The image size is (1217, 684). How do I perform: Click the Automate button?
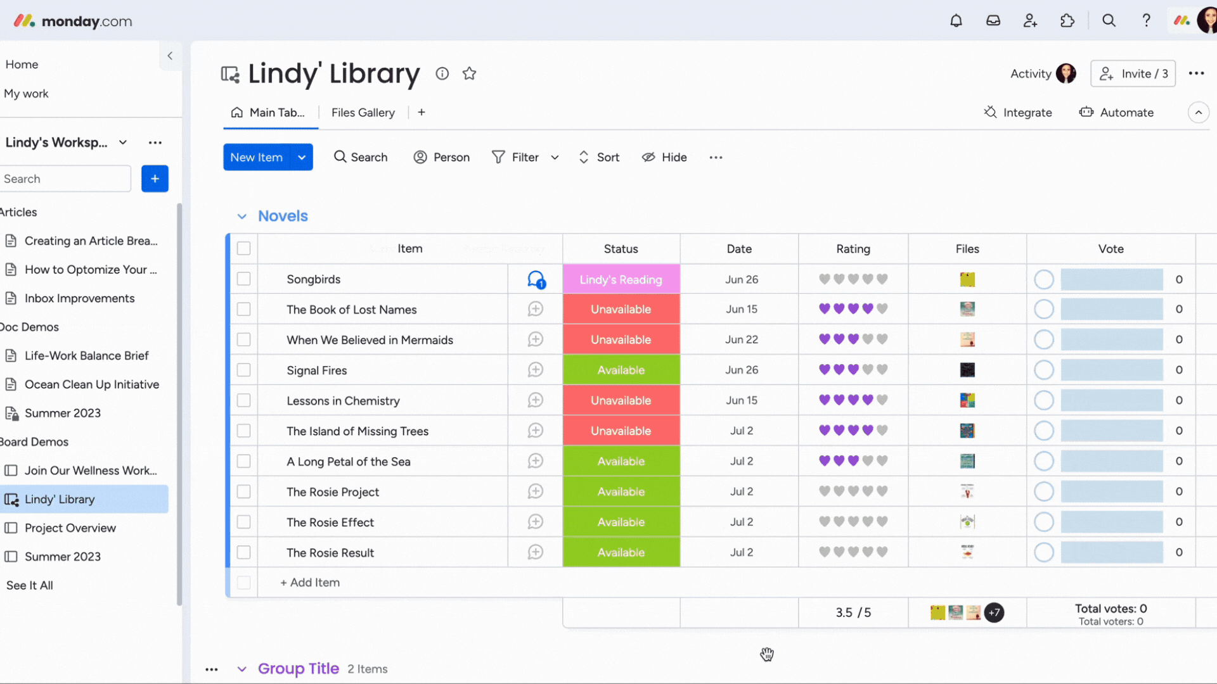1116,112
